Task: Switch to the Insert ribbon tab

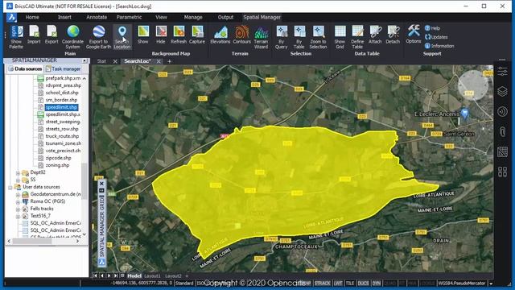Action: (64, 17)
